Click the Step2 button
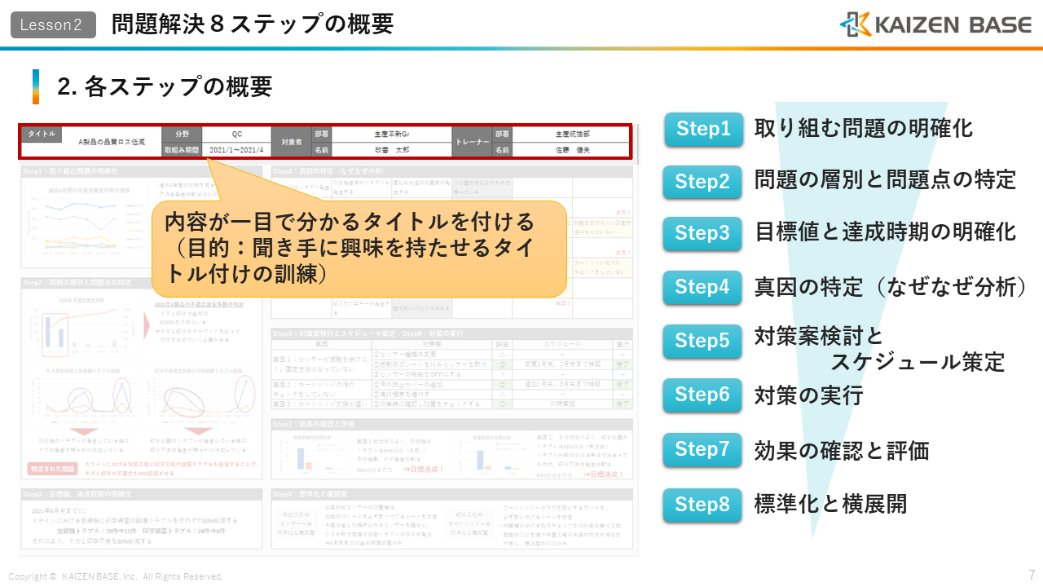This screenshot has height=587, width=1043. 703,182
